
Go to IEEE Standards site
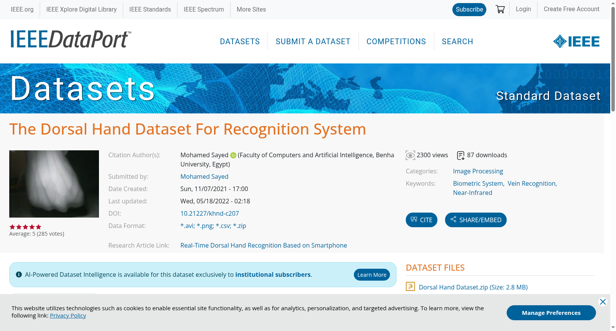(x=150, y=9)
